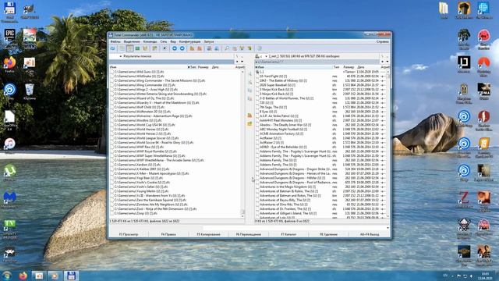499x281 pixels.
Task: Click the Windows Start button
Action: click(7, 276)
